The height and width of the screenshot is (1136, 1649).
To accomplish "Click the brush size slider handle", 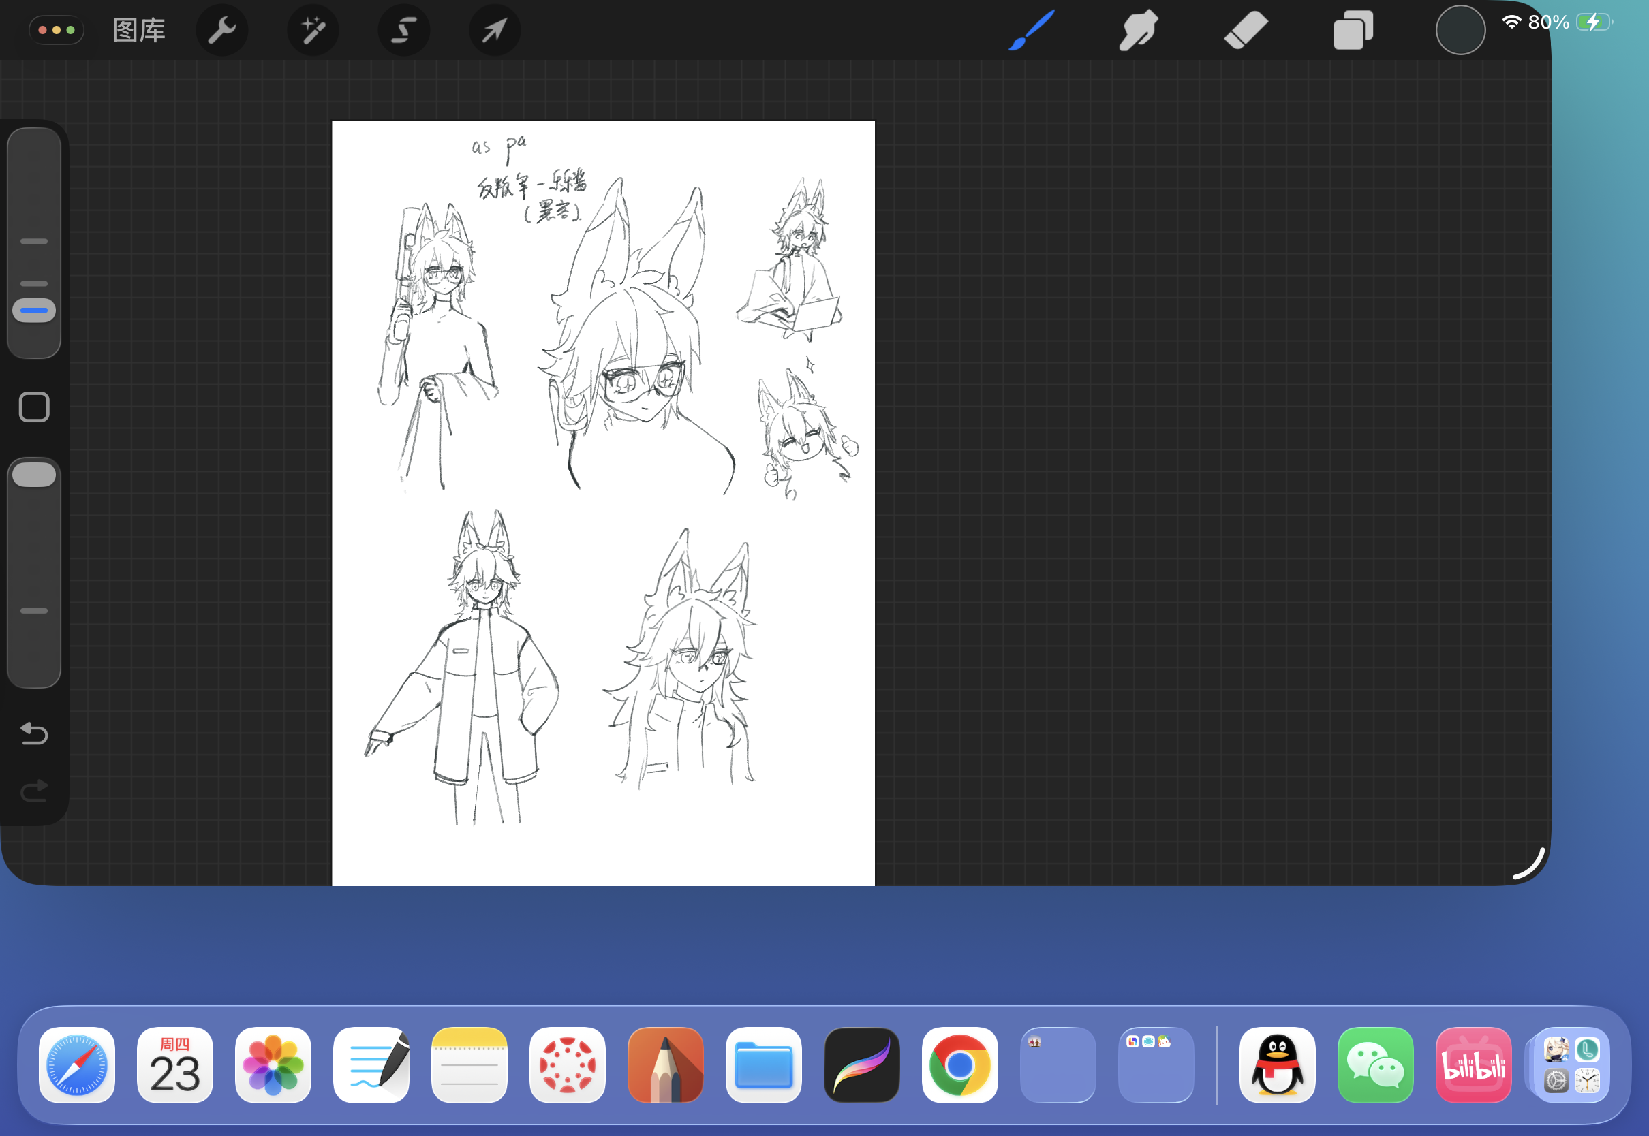I will 33,311.
